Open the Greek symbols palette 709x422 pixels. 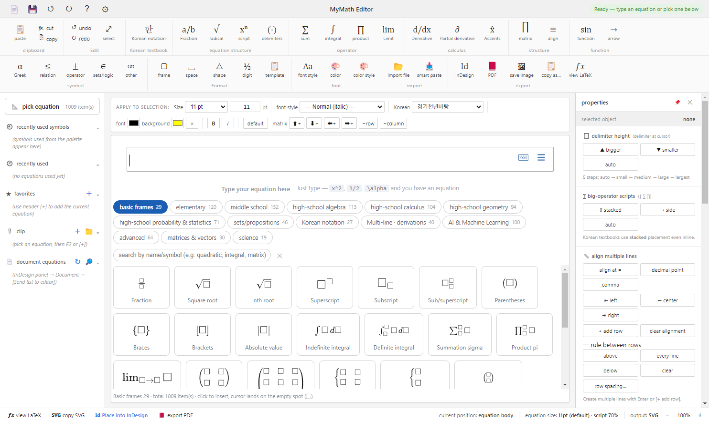tap(20, 70)
